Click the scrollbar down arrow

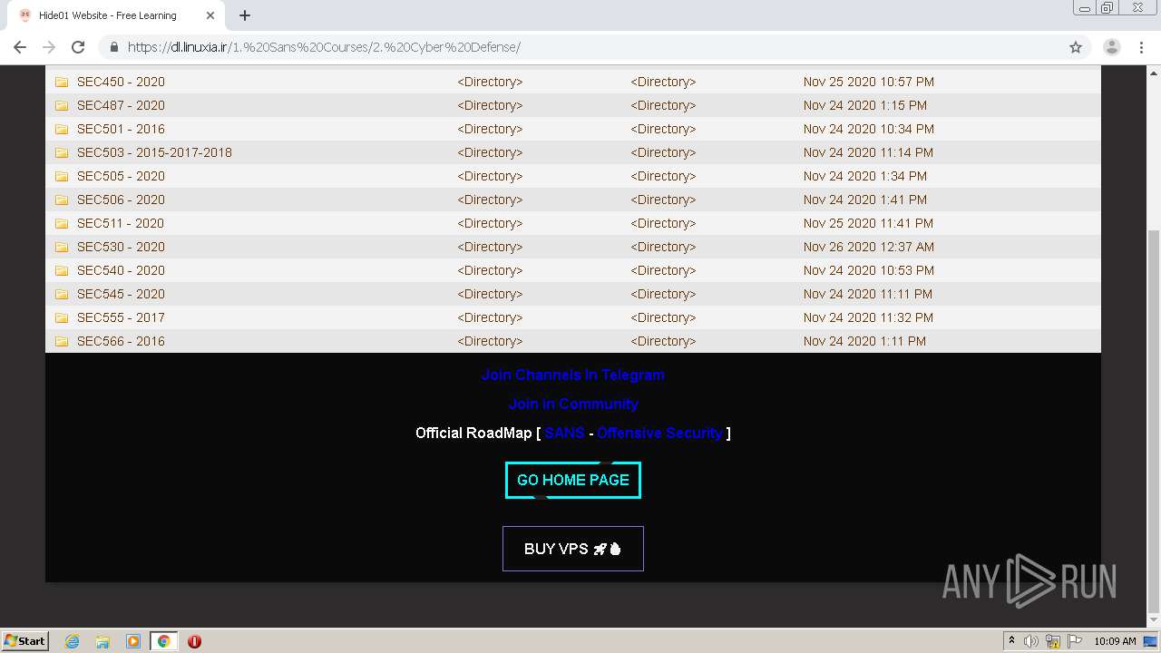tap(1154, 621)
